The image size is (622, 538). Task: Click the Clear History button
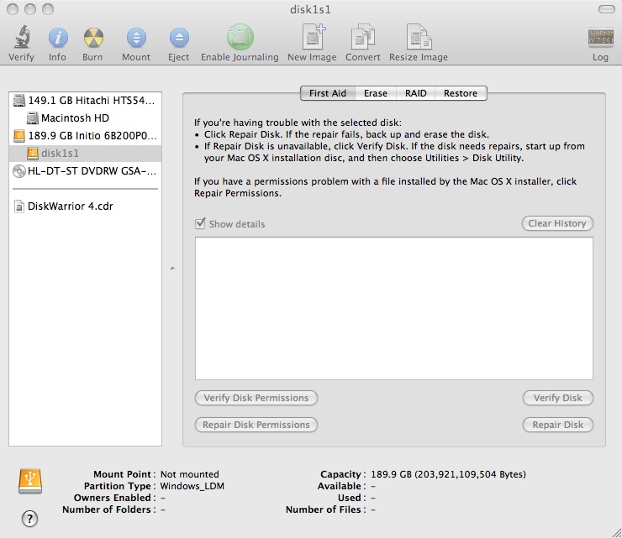557,223
